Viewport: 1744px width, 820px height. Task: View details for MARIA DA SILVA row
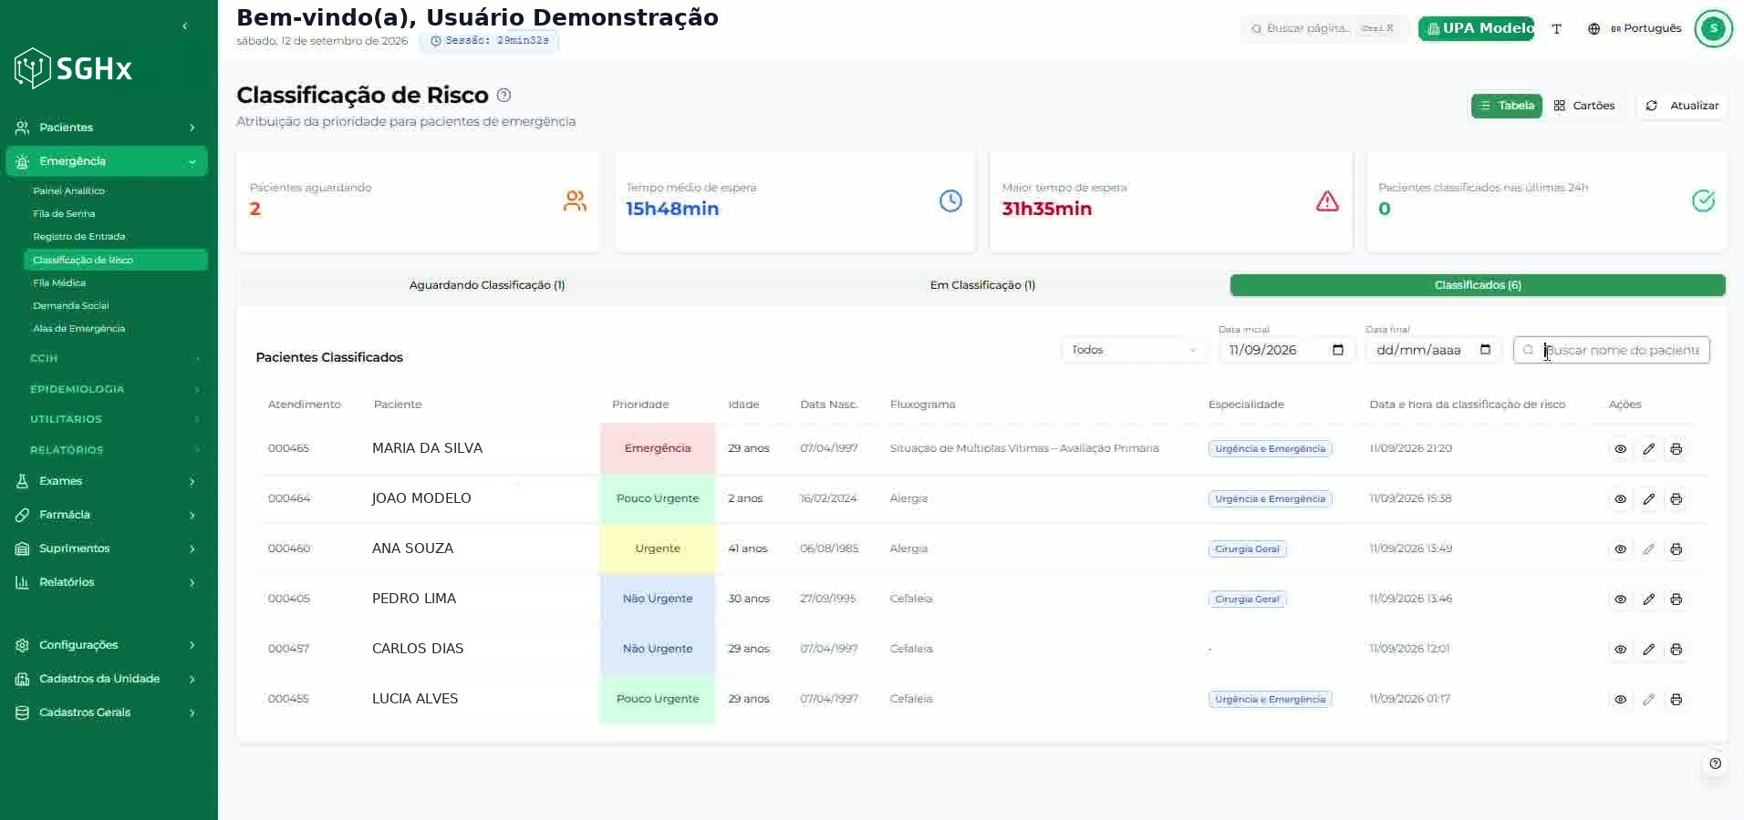pyautogui.click(x=1620, y=449)
